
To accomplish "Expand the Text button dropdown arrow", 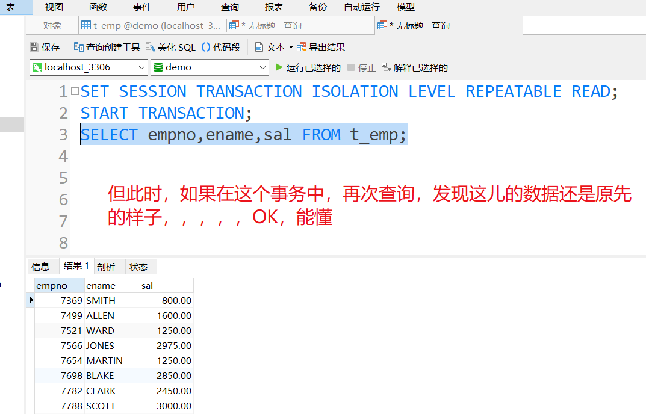I will click(291, 48).
